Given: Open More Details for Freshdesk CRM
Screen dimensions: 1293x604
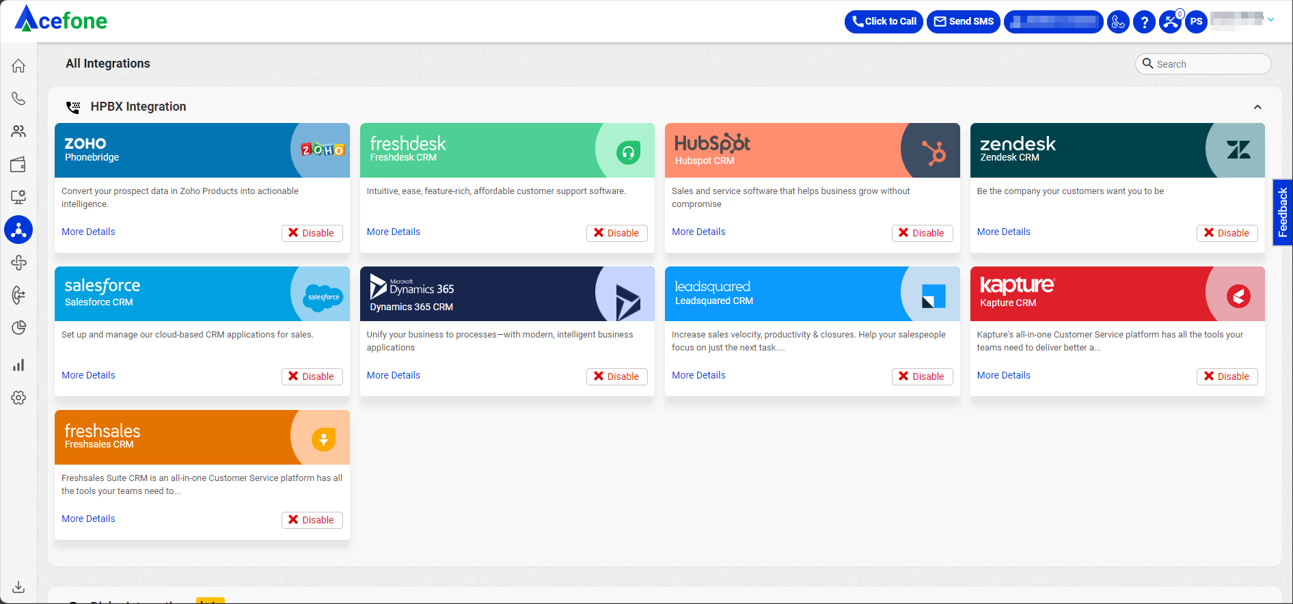Looking at the screenshot, I should tap(394, 232).
